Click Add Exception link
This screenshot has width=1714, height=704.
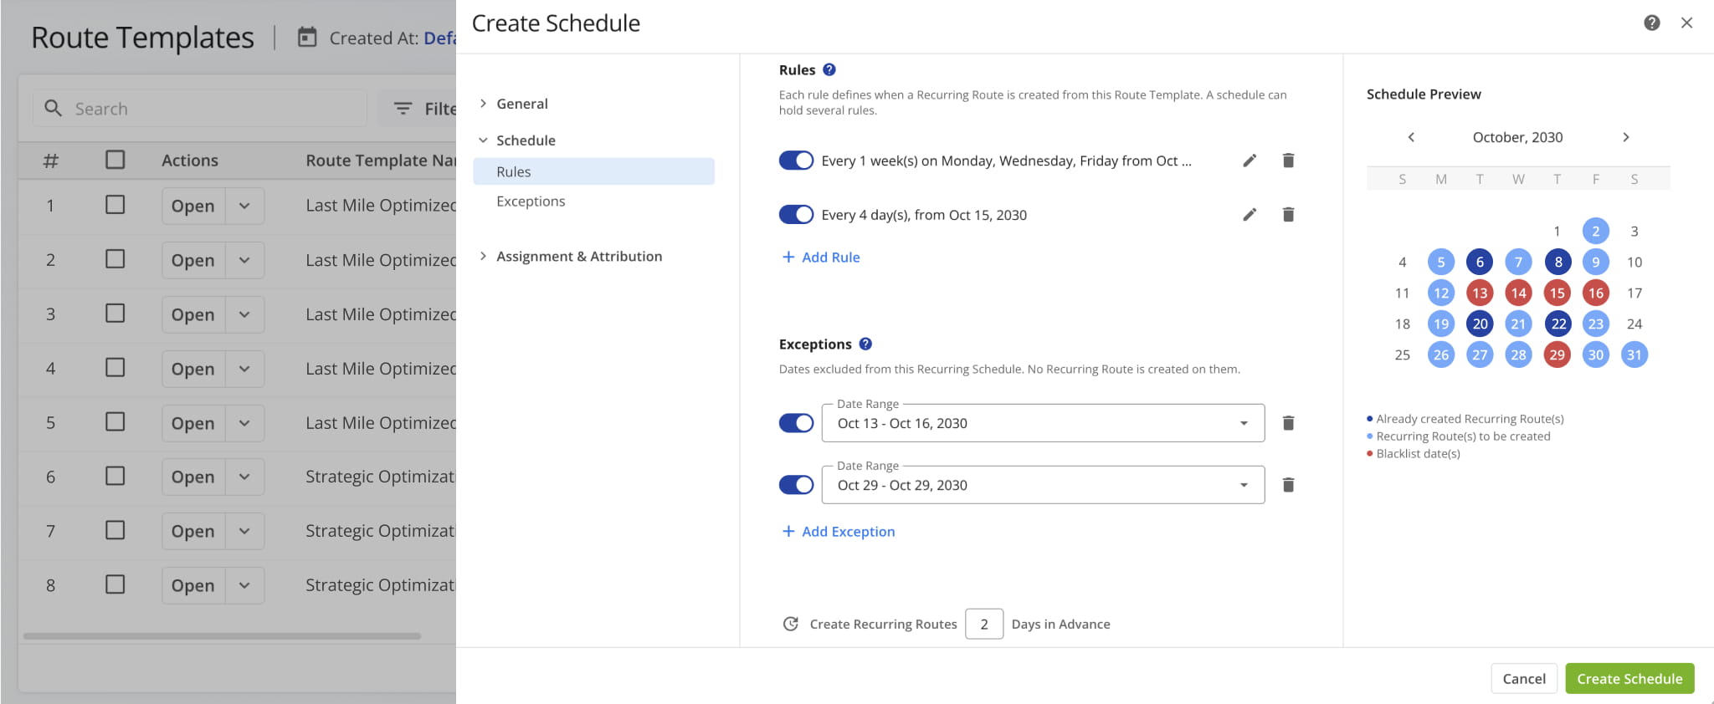pos(839,532)
